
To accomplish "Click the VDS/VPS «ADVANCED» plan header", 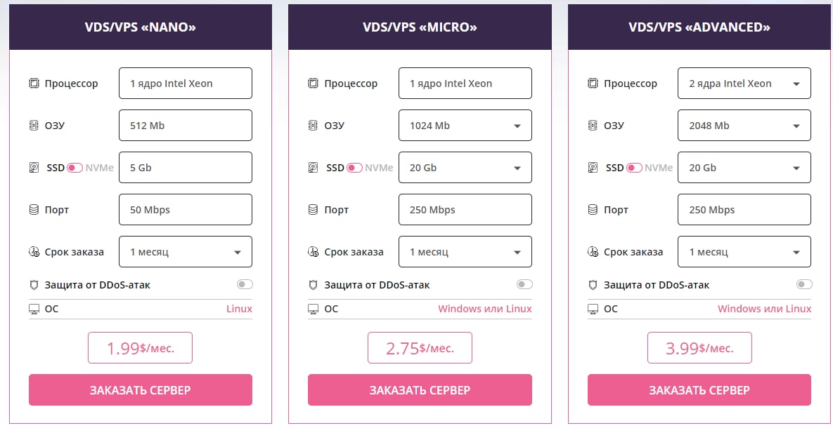I will (699, 27).
